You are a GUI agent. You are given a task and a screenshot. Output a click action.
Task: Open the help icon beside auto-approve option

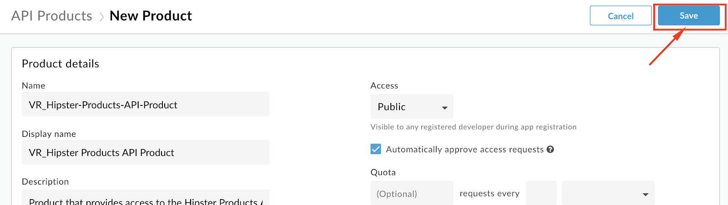pos(550,150)
